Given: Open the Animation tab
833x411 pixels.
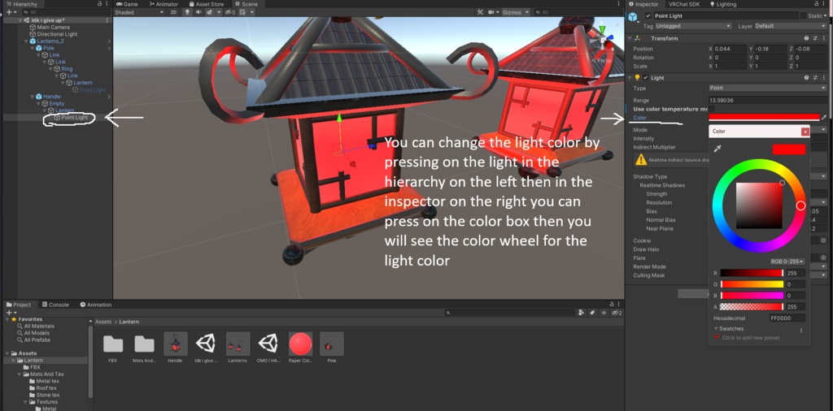Looking at the screenshot, I should pos(96,305).
